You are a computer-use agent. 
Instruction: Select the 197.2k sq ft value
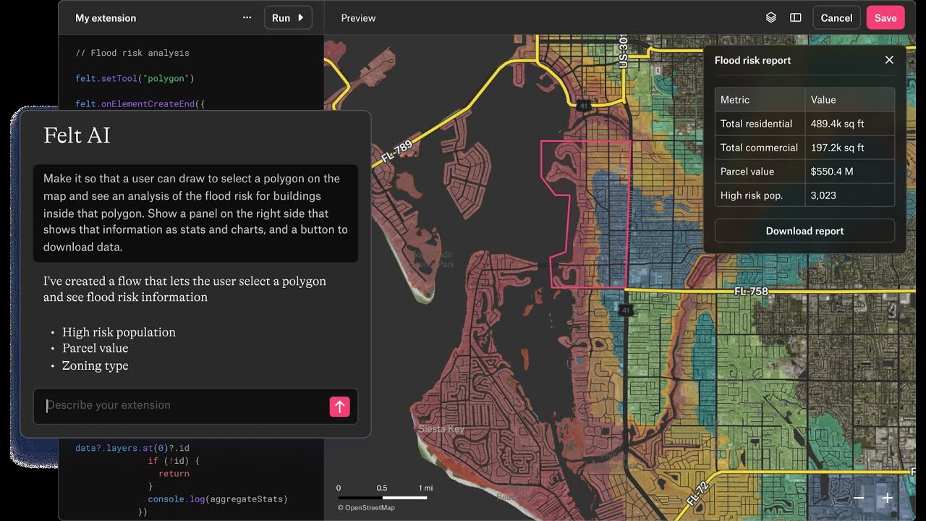[x=850, y=148]
